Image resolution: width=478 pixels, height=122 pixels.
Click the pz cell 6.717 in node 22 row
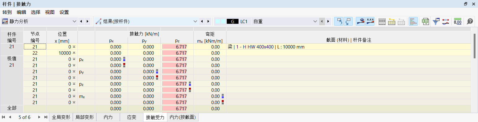(177, 53)
